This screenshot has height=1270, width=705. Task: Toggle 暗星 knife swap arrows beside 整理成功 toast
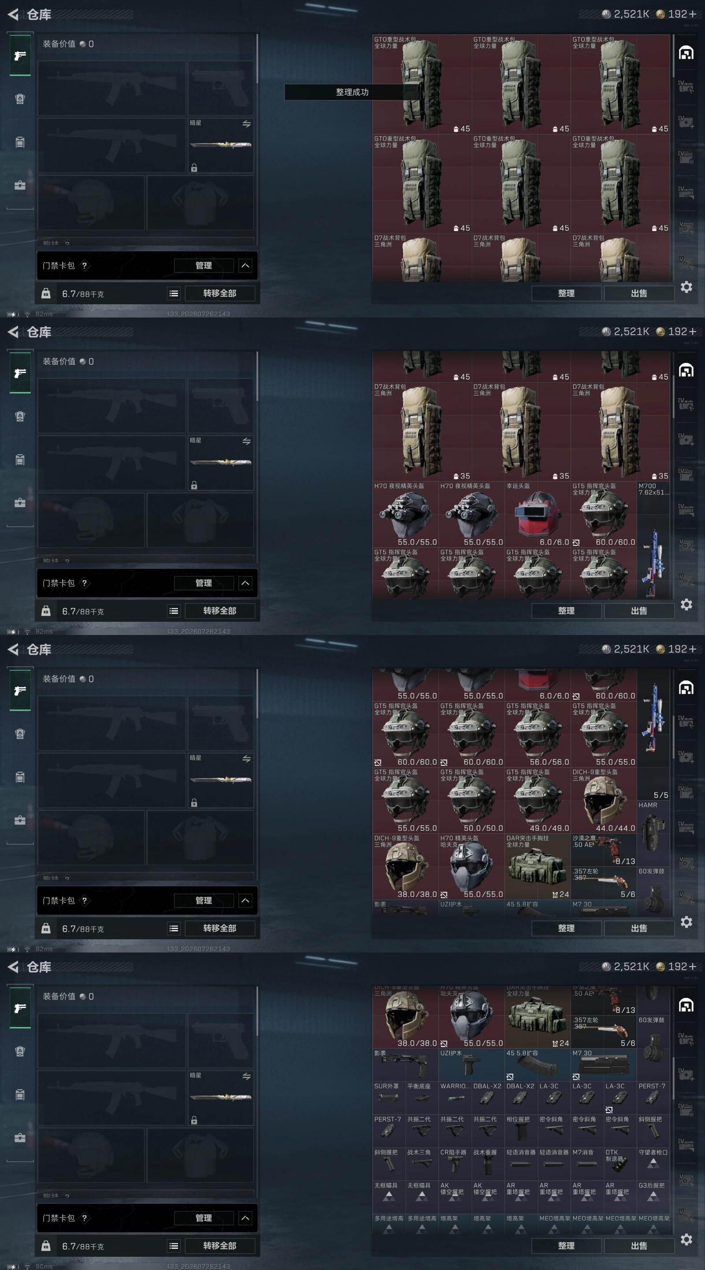(246, 124)
